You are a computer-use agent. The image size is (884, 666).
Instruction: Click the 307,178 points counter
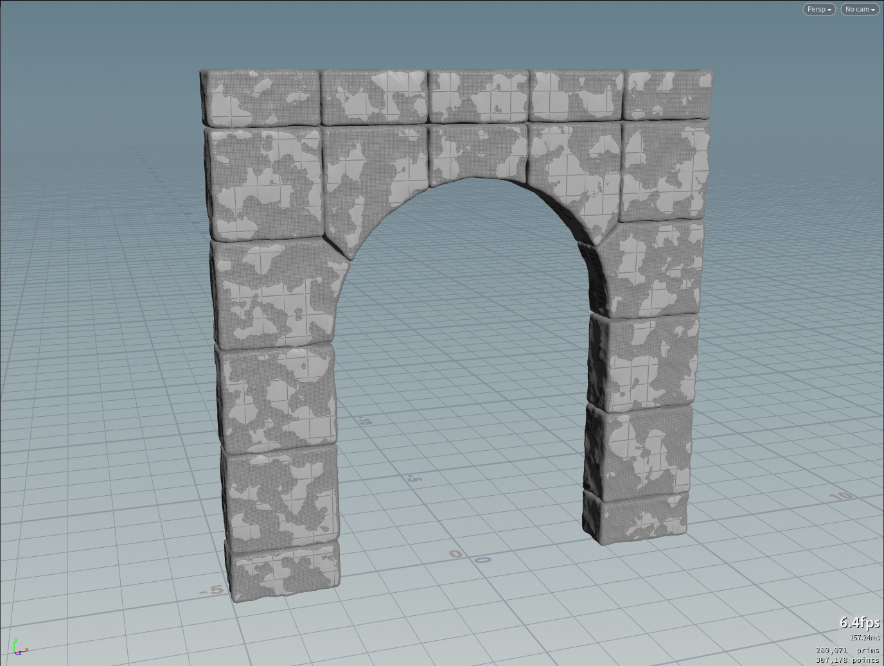pyautogui.click(x=847, y=660)
